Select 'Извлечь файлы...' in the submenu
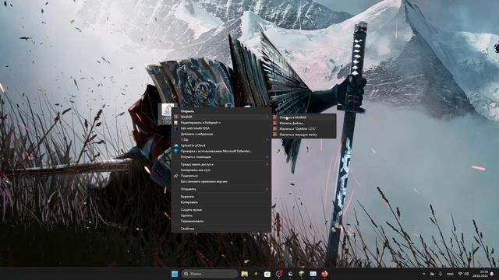 304,123
